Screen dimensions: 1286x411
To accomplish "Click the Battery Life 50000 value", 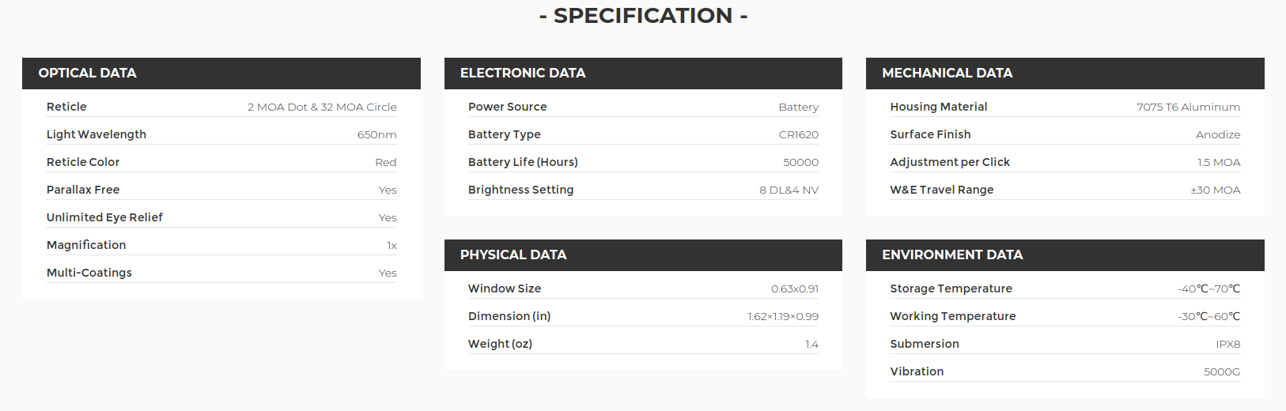I will (801, 163).
